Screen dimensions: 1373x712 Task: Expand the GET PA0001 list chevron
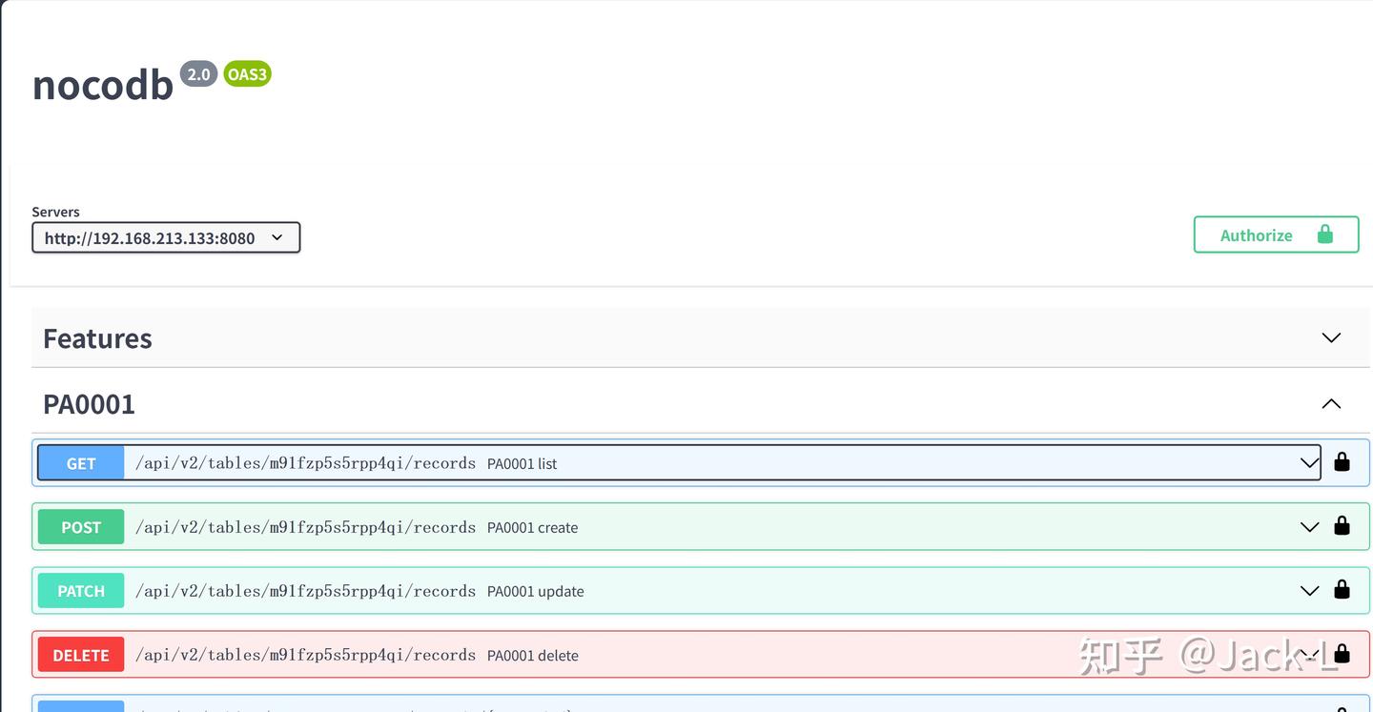(x=1309, y=463)
